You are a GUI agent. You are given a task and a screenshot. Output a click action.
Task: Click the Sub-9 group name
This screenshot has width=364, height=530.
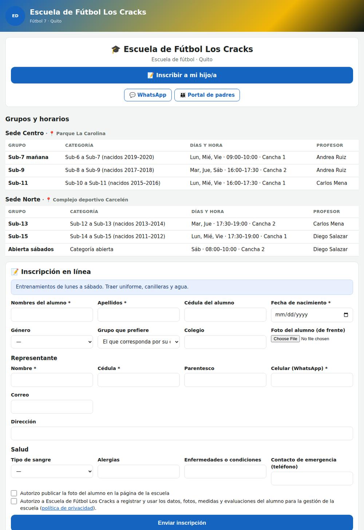pos(16,170)
